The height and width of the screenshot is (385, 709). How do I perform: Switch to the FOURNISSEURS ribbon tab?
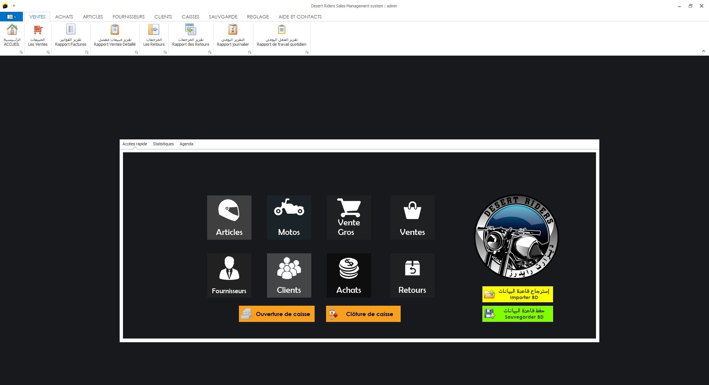[x=129, y=17]
